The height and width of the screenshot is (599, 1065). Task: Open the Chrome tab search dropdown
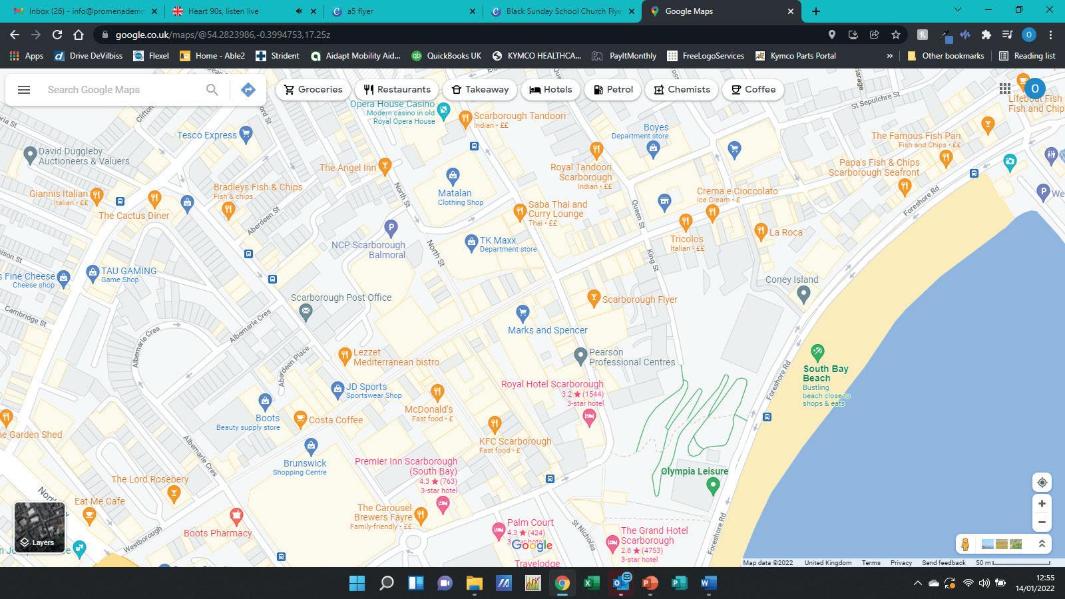tap(958, 11)
